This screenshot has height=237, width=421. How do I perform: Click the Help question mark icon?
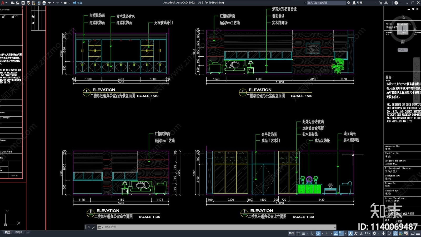396,3
